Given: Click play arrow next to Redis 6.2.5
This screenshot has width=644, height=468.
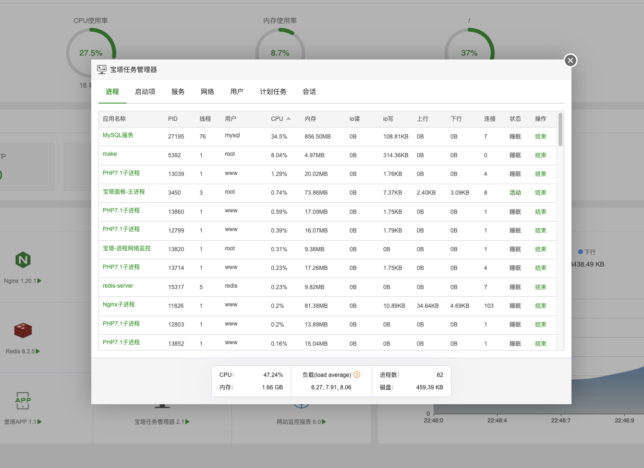Looking at the screenshot, I should tap(38, 351).
